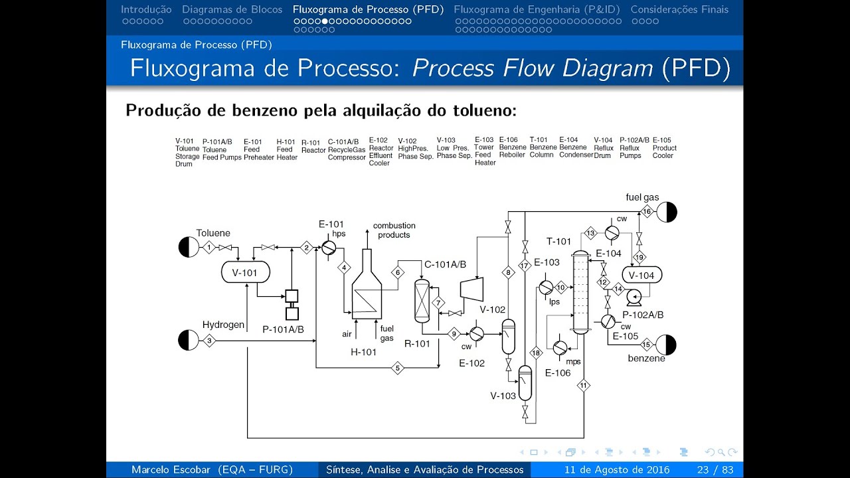Select the E-102 cooler circle symbol
The image size is (850, 478).
click(x=476, y=333)
